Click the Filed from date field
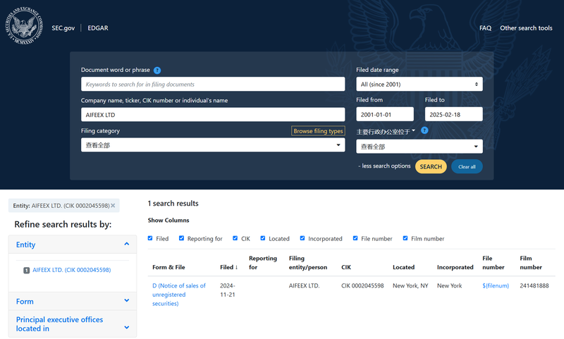 [385, 114]
